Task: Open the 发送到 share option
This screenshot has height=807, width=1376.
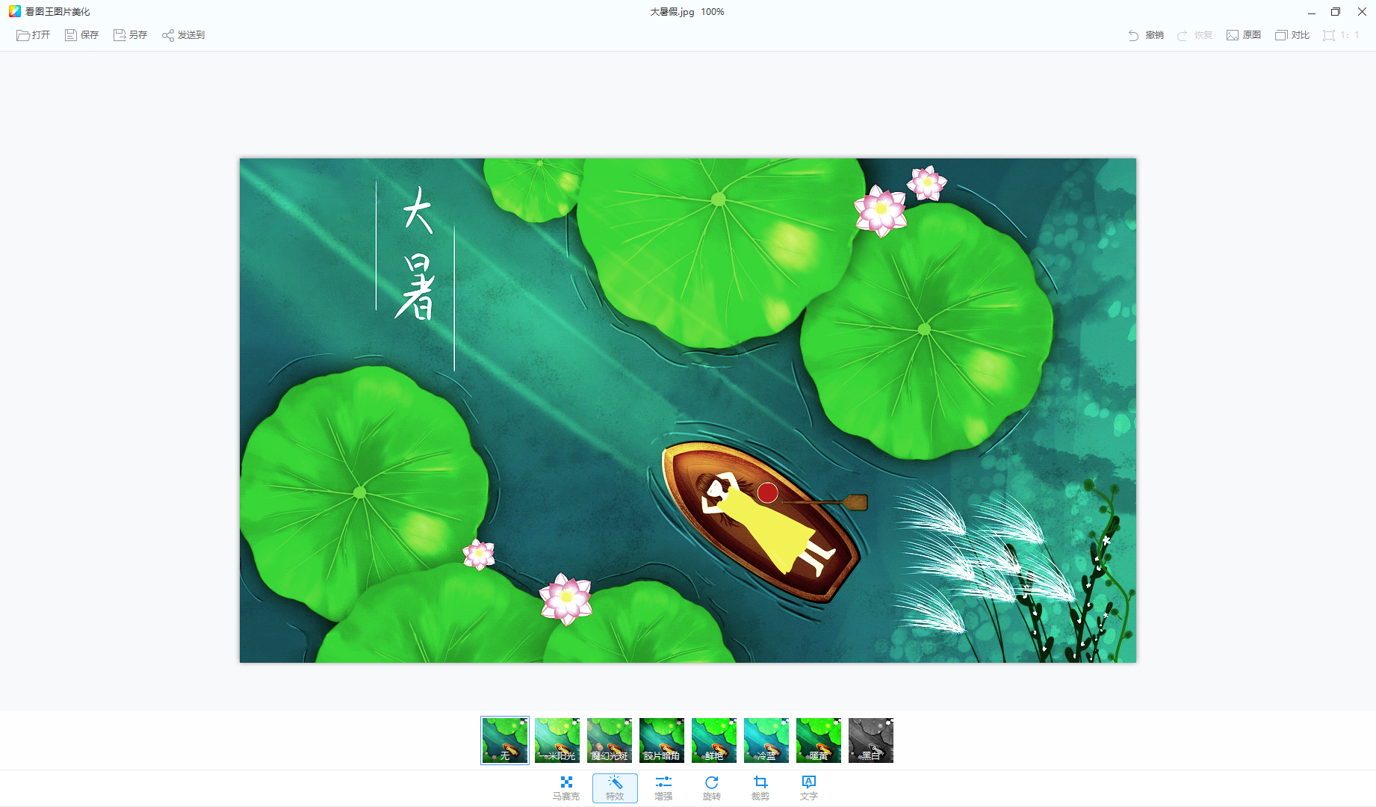Action: (x=183, y=35)
